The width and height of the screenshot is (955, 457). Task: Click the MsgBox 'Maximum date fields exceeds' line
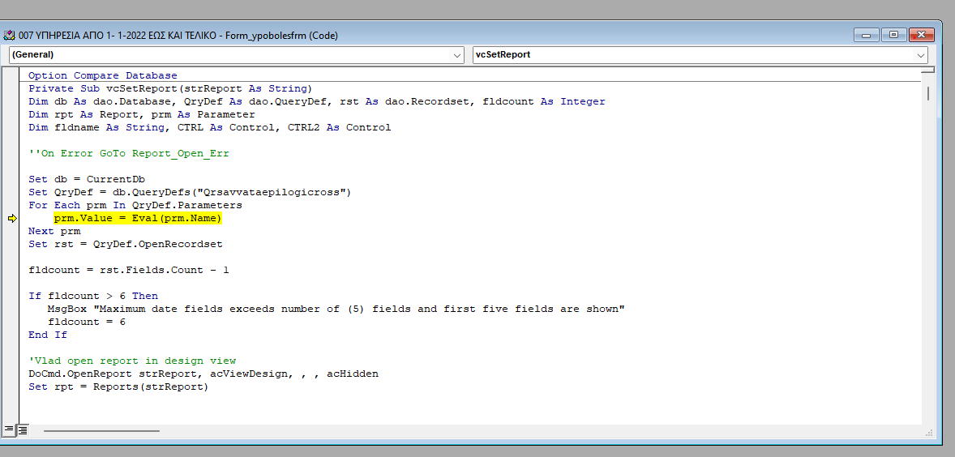click(336, 310)
